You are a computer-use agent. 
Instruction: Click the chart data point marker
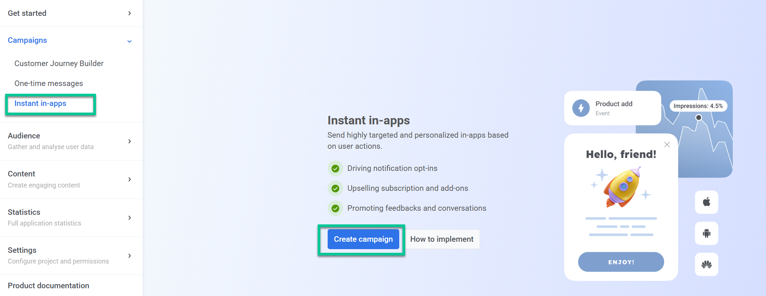point(698,118)
